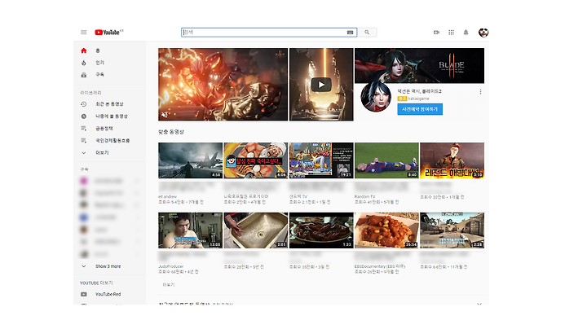Select 구독 in the sidebar
The image size is (587, 329).
100,75
